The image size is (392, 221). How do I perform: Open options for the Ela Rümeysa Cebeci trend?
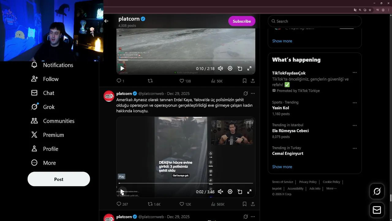point(354,126)
